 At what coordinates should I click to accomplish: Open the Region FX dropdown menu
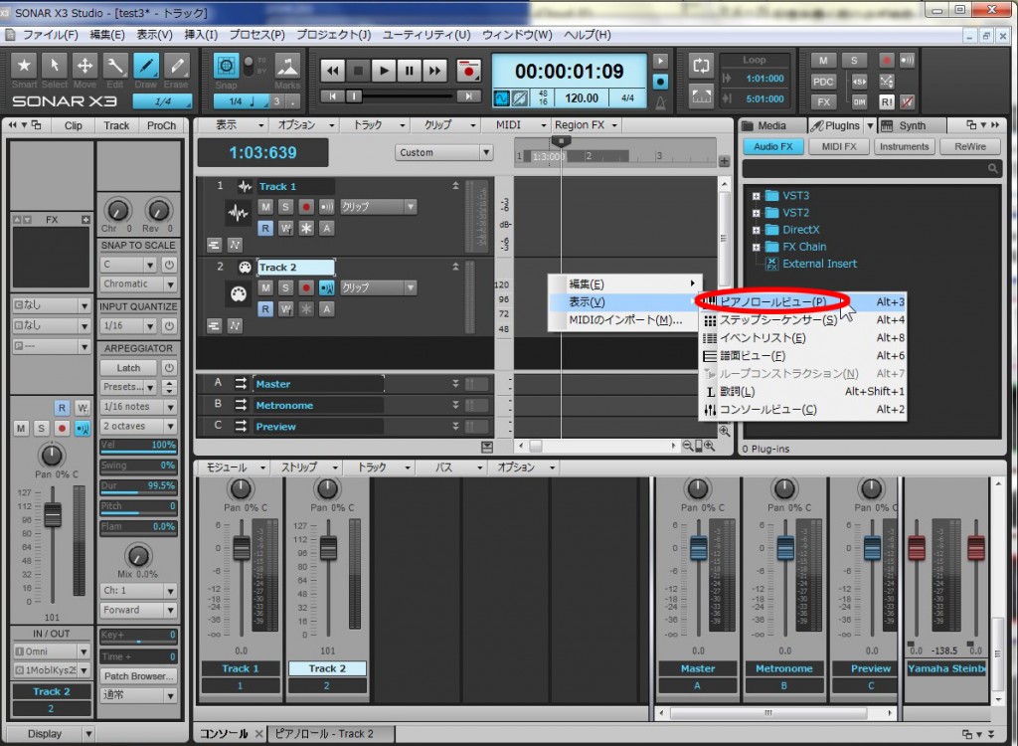(x=587, y=124)
